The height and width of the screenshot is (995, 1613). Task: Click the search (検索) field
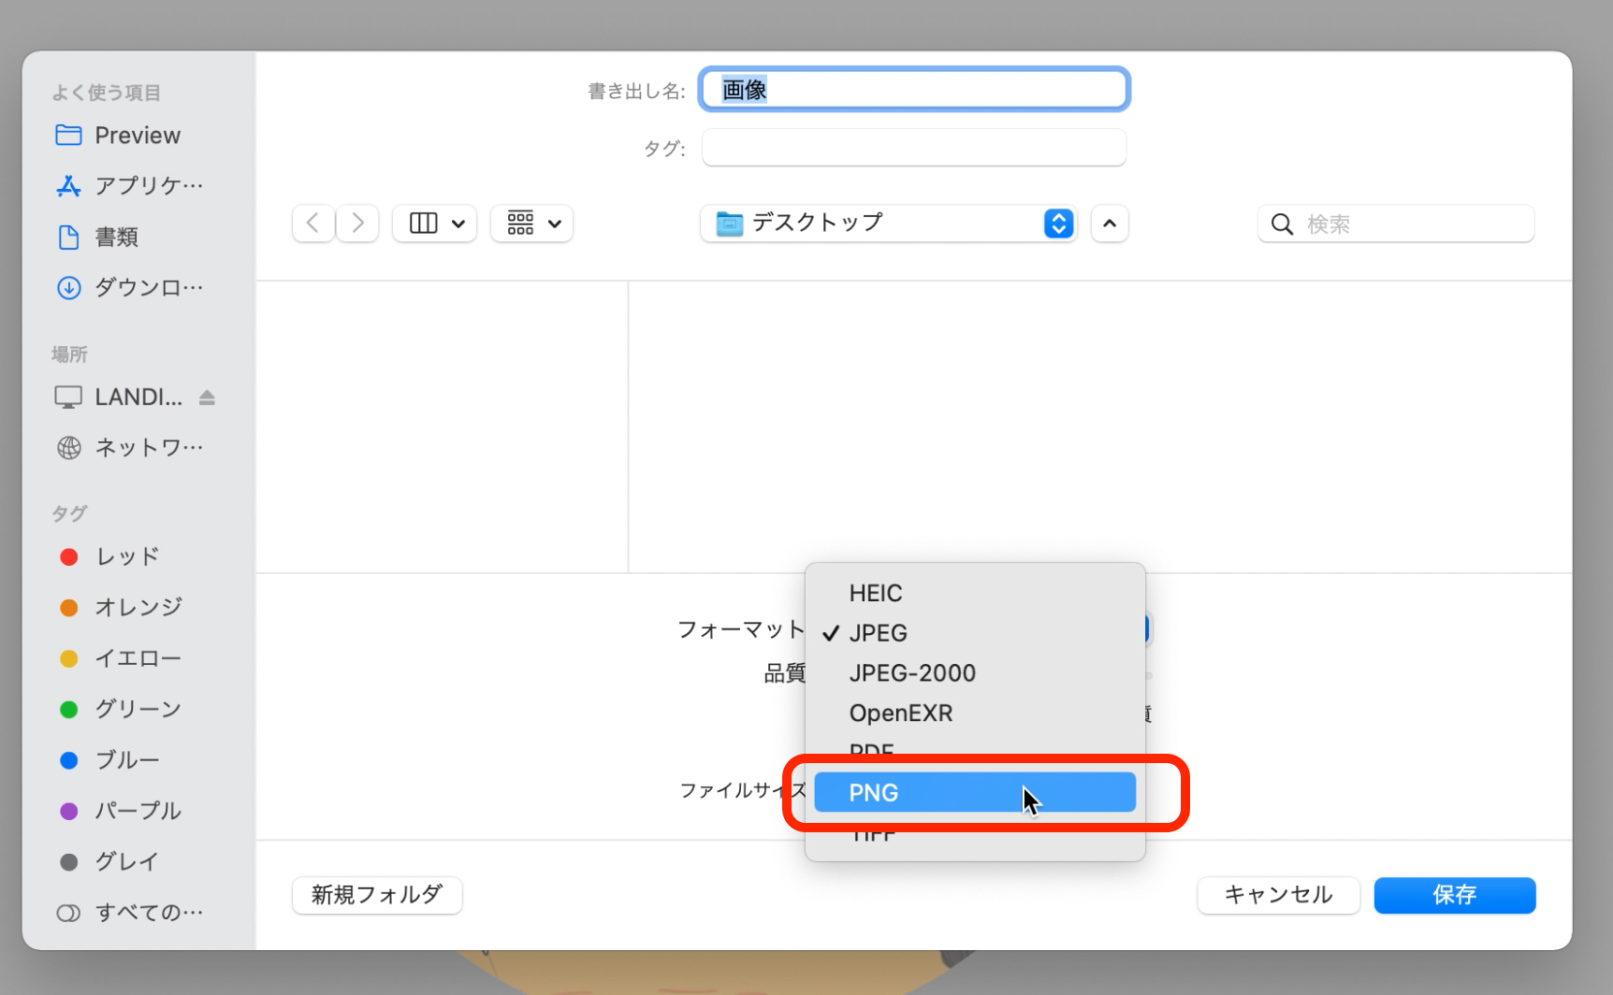coord(1396,224)
